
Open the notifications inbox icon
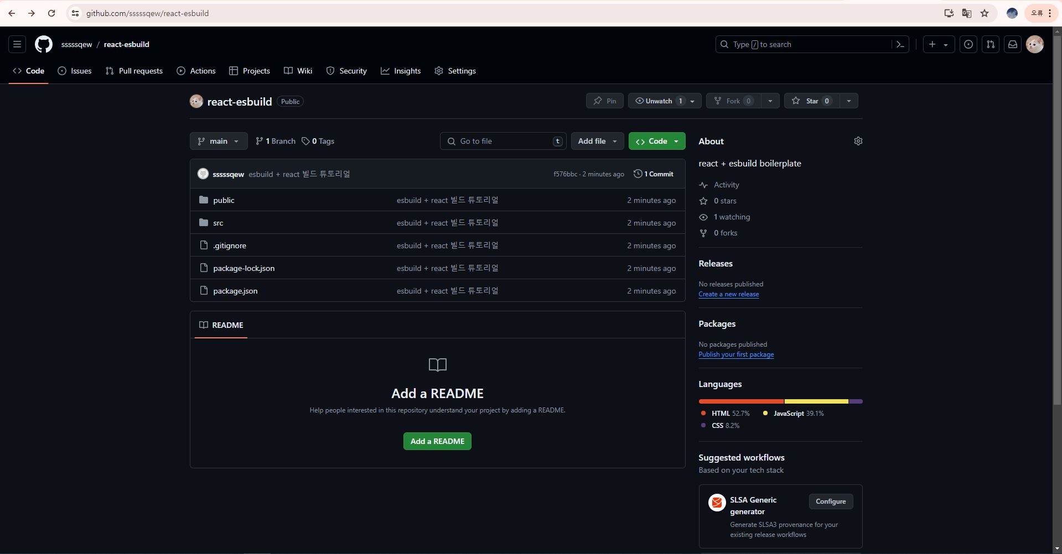pos(1013,44)
